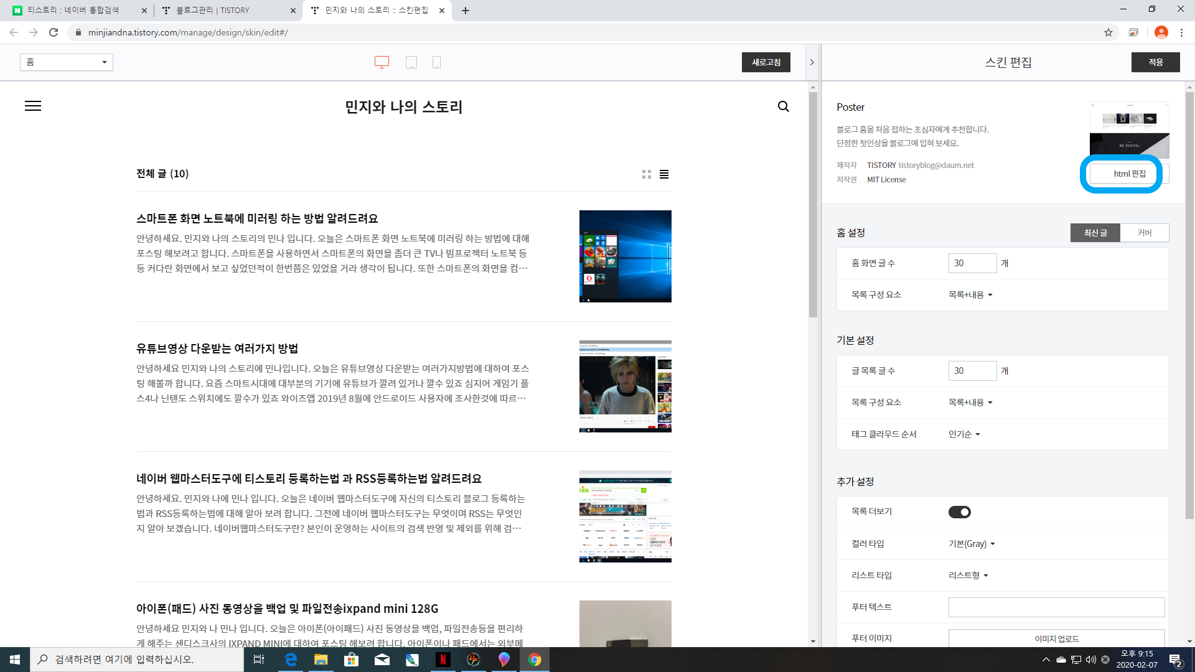Switch to desktop preview mode icon
This screenshot has height=672, width=1195.
click(x=382, y=62)
